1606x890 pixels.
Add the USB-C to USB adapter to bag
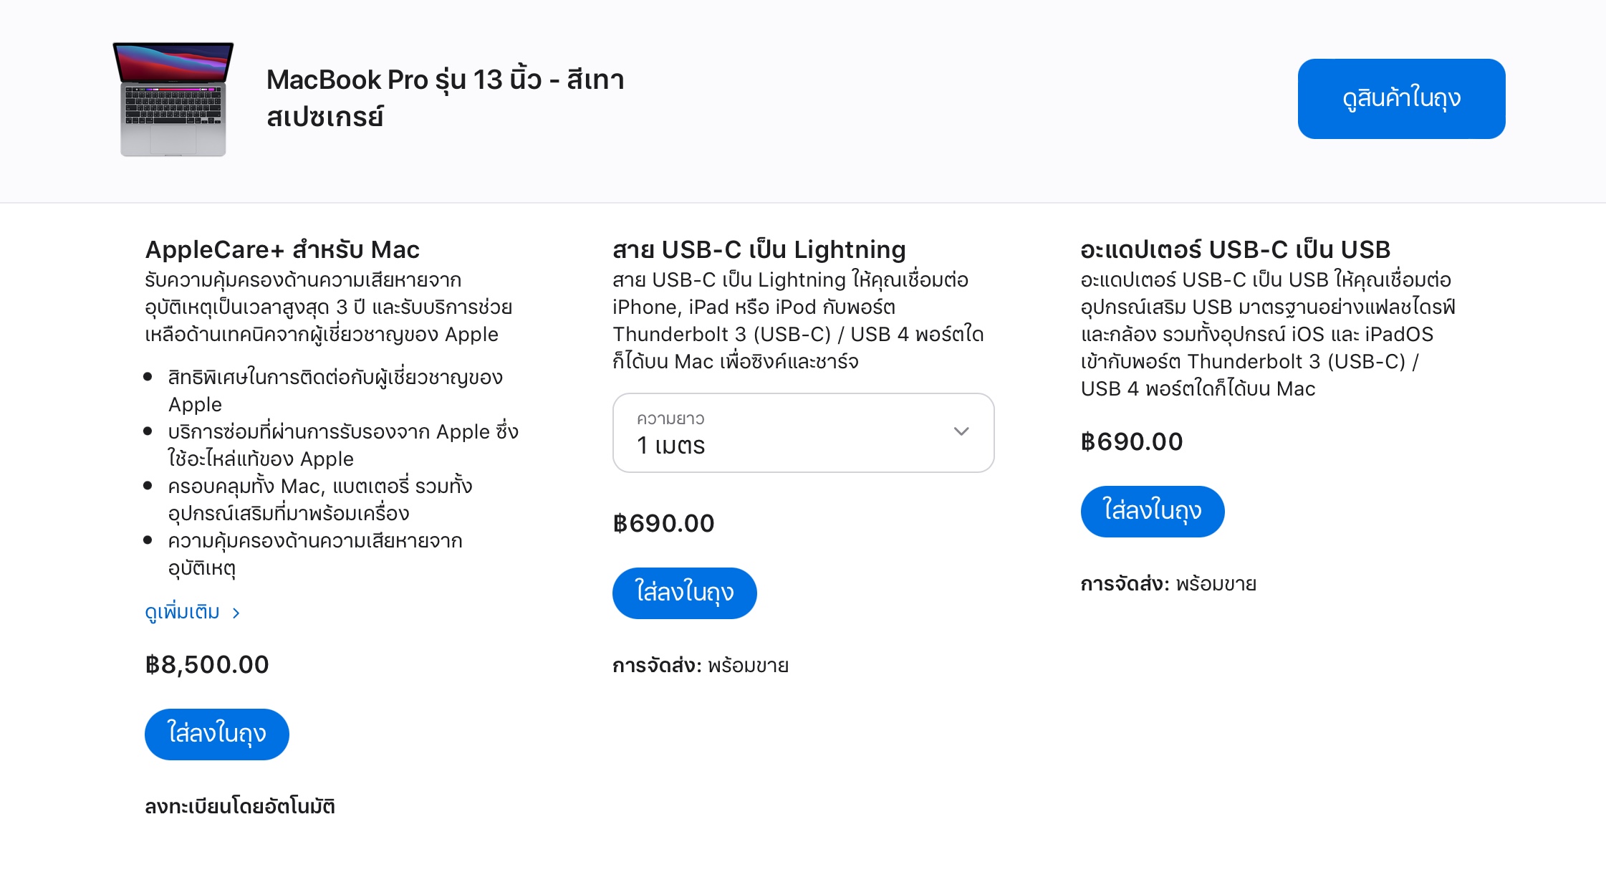point(1152,511)
